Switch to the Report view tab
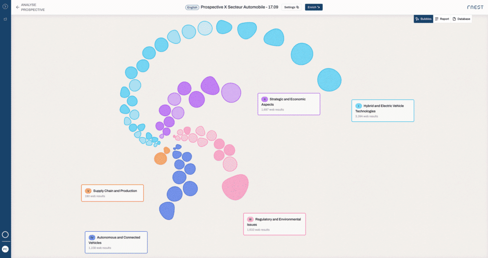This screenshot has width=488, height=258. 442,19
